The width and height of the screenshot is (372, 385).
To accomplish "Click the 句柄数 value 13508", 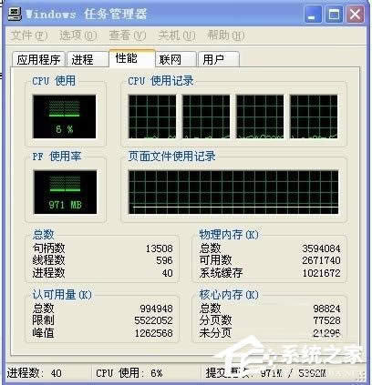I will [x=160, y=248].
